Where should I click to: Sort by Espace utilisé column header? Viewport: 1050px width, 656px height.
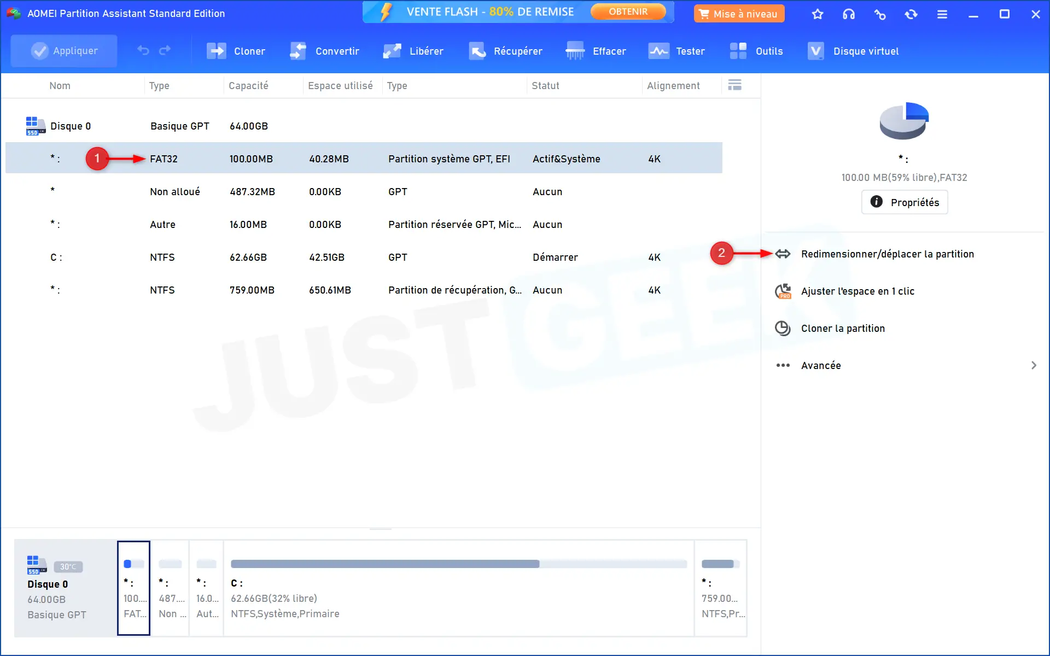tap(340, 85)
